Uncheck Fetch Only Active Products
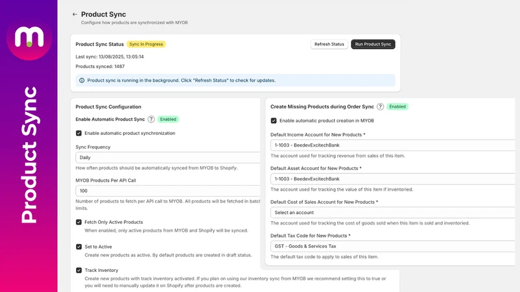Screen dimensions: 520x292 click(79, 222)
